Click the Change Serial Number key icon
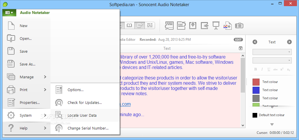 59,128
